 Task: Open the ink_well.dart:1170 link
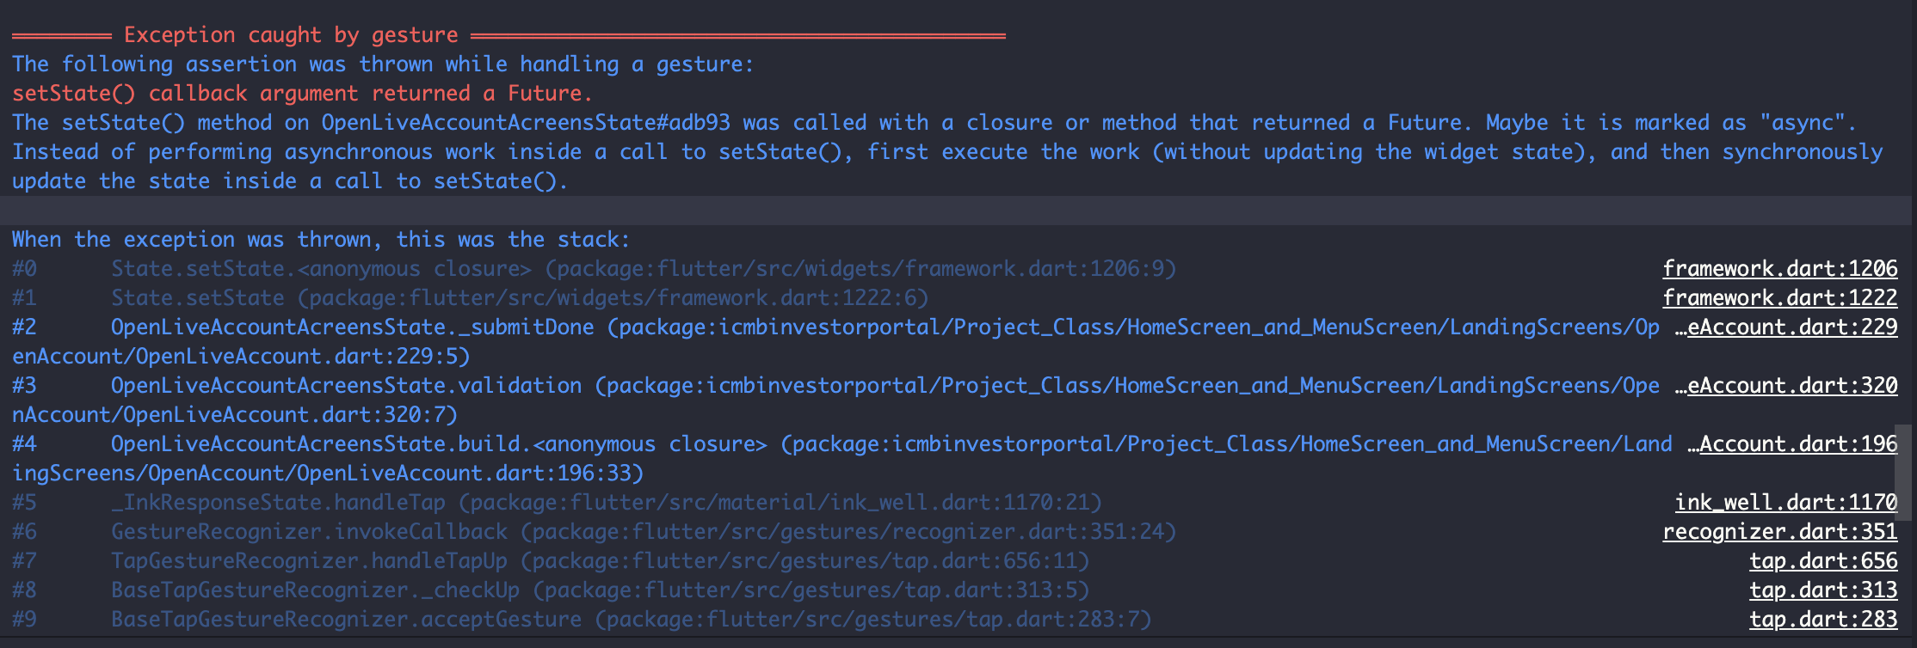[x=1785, y=503]
